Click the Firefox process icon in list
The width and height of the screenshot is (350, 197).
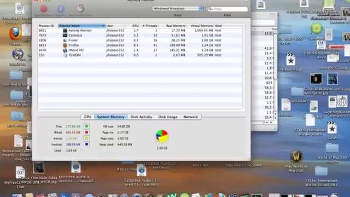point(65,45)
